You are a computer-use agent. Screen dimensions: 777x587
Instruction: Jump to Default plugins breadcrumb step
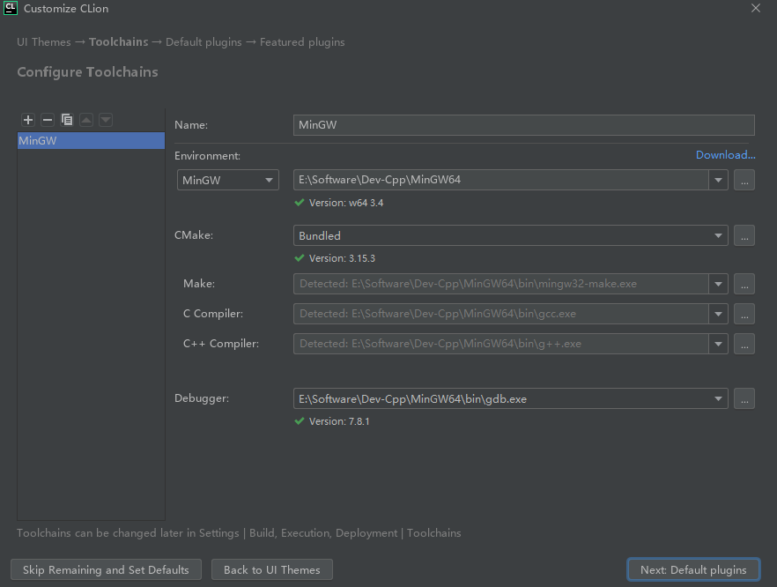click(x=203, y=42)
